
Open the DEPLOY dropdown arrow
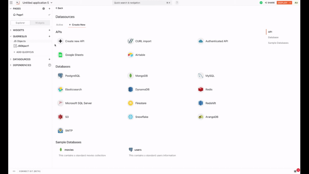click(290, 3)
